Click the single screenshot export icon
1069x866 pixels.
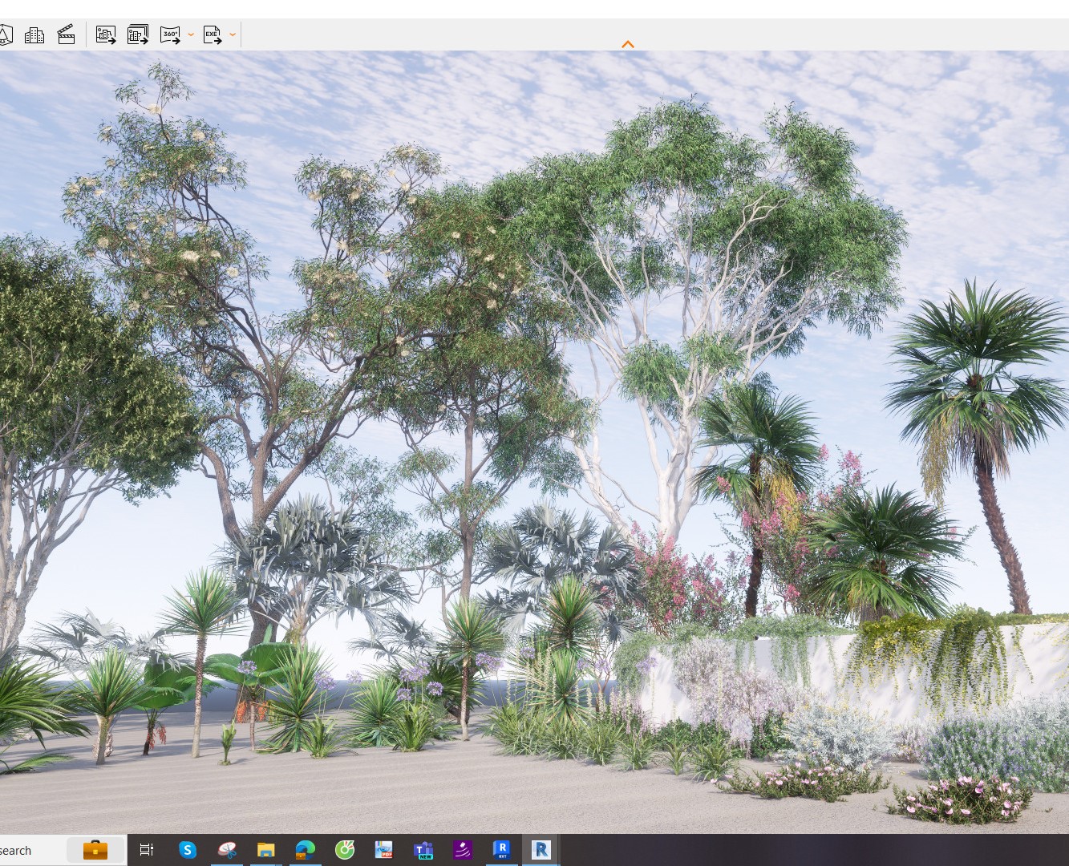click(x=106, y=35)
